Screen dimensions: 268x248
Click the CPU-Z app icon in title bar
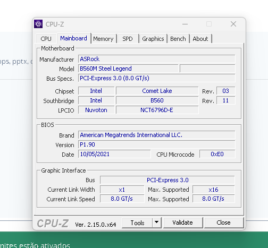[38, 24]
